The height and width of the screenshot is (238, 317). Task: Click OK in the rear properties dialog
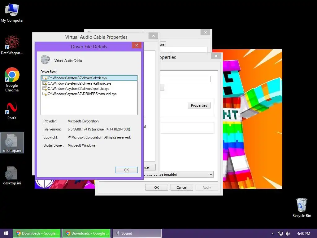pyautogui.click(x=156, y=187)
